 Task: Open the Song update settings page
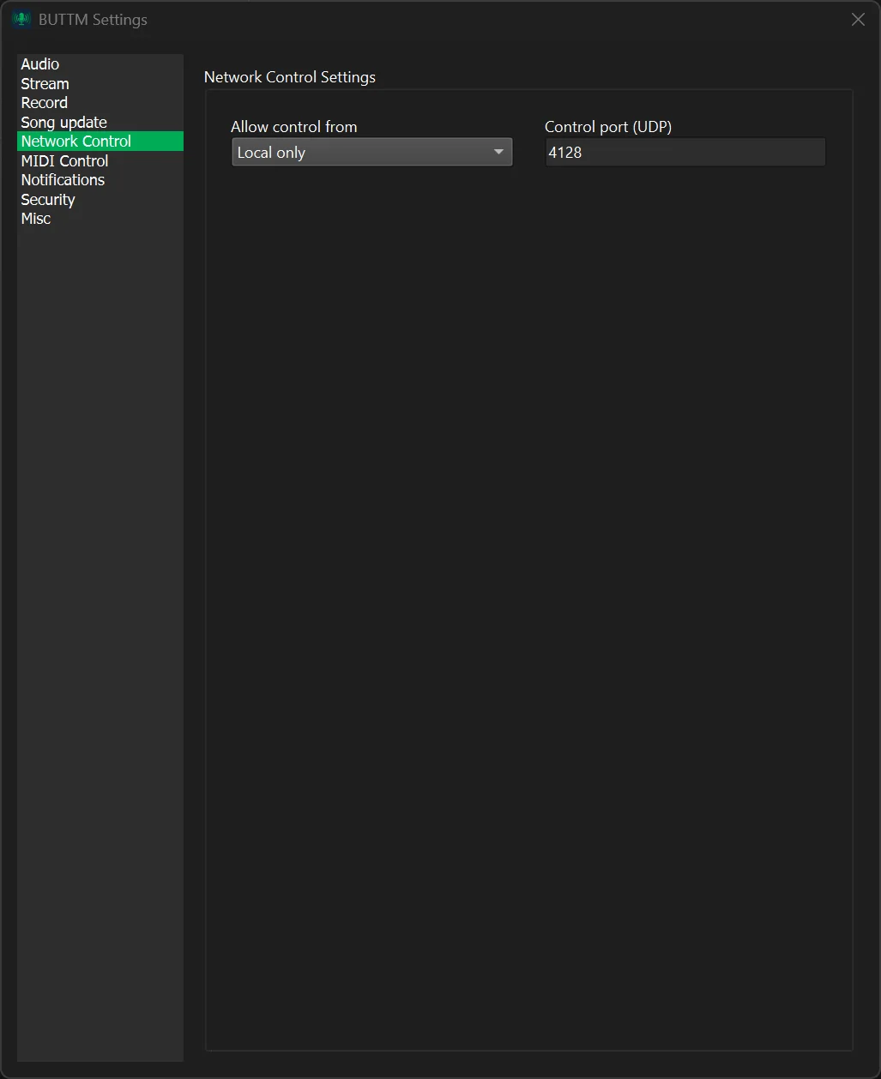(63, 122)
